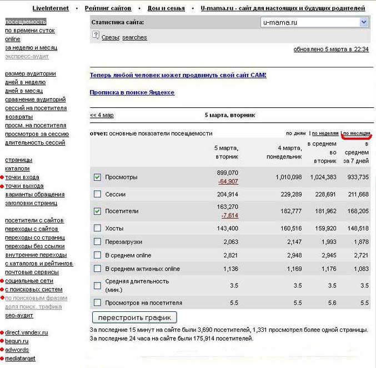Screen dimensions: 376x368
Task: Open точки входа report
Action: (x=22, y=177)
